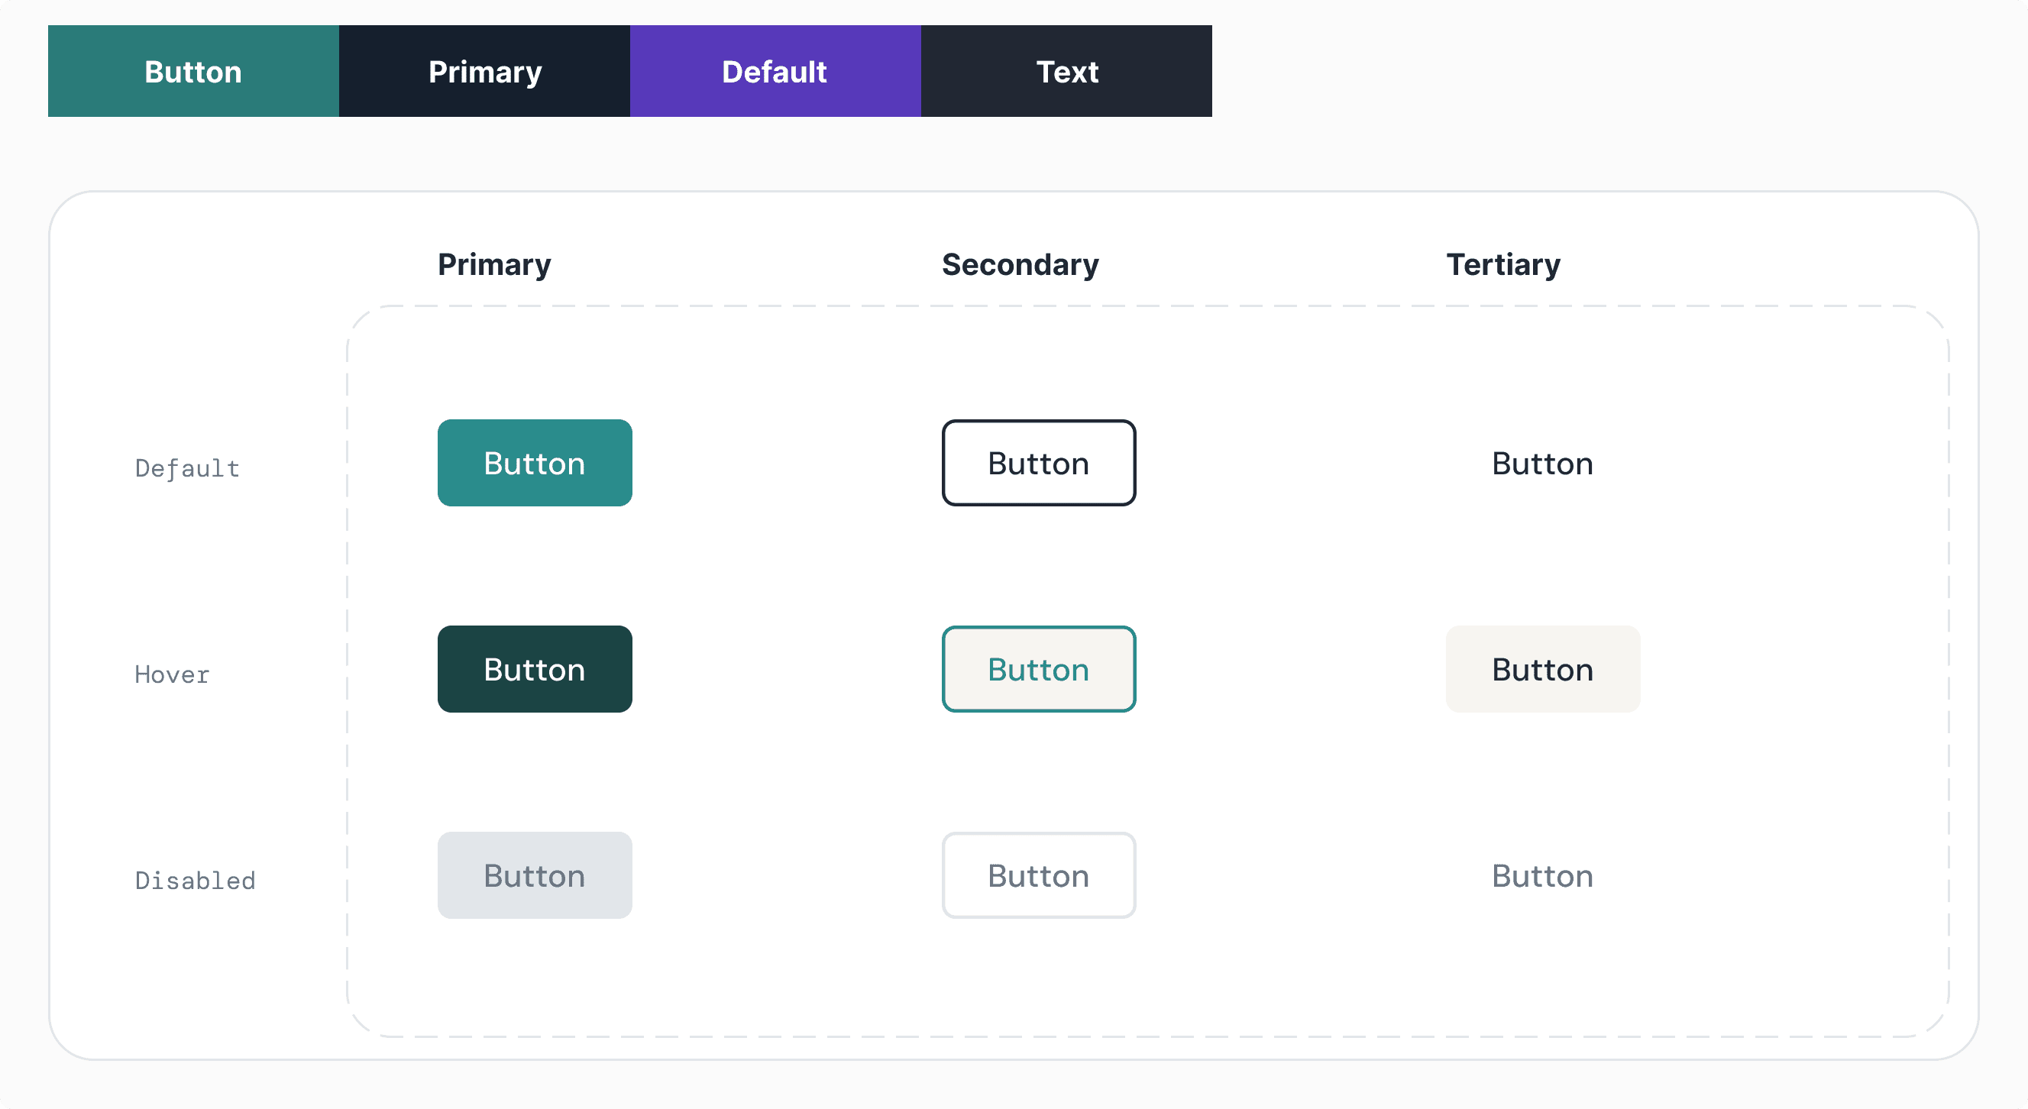Select the Text tab
The image size is (2028, 1109).
(x=1067, y=71)
